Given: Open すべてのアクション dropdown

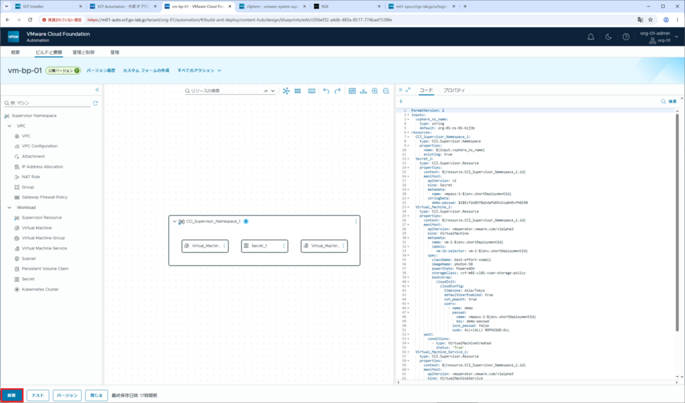Looking at the screenshot, I should [199, 71].
